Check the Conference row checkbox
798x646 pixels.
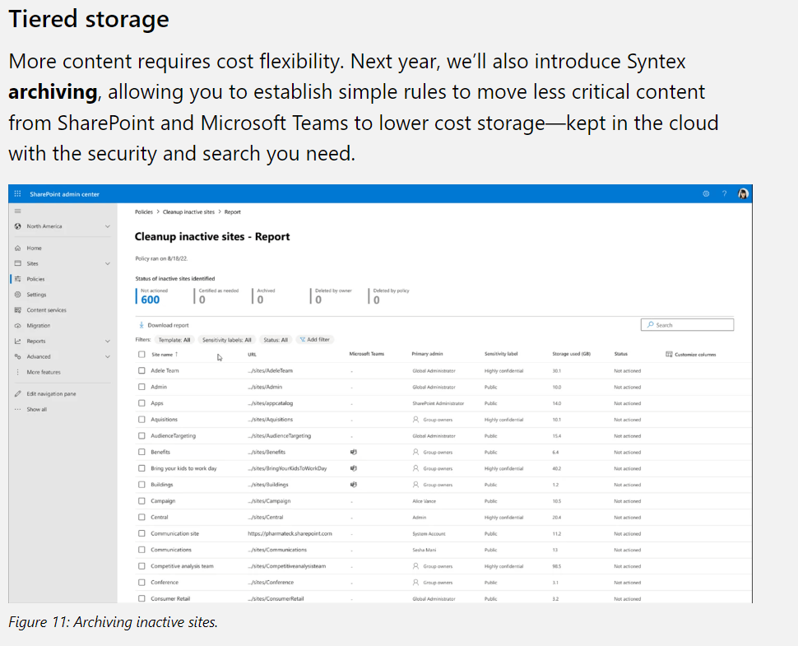142,583
